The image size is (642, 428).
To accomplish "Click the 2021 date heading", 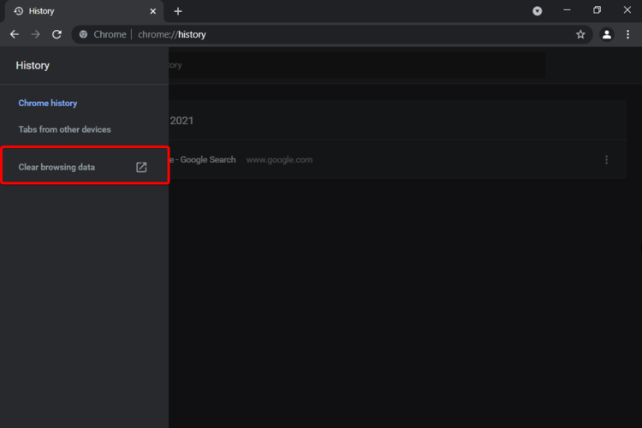I will pyautogui.click(x=181, y=121).
